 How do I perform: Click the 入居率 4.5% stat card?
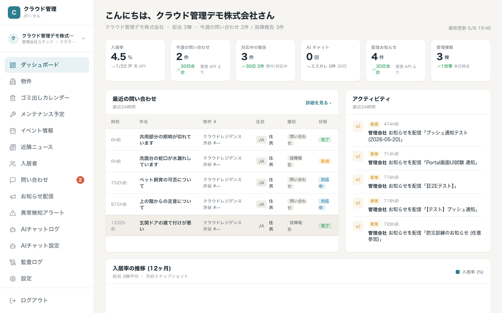point(135,60)
